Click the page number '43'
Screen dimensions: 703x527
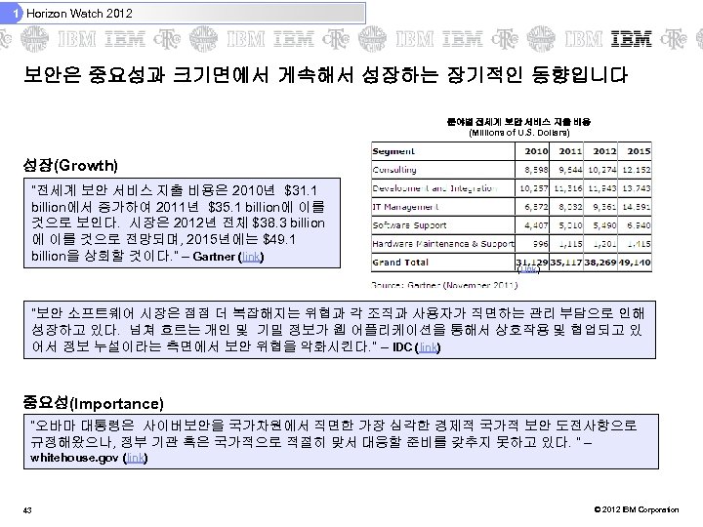tap(27, 510)
